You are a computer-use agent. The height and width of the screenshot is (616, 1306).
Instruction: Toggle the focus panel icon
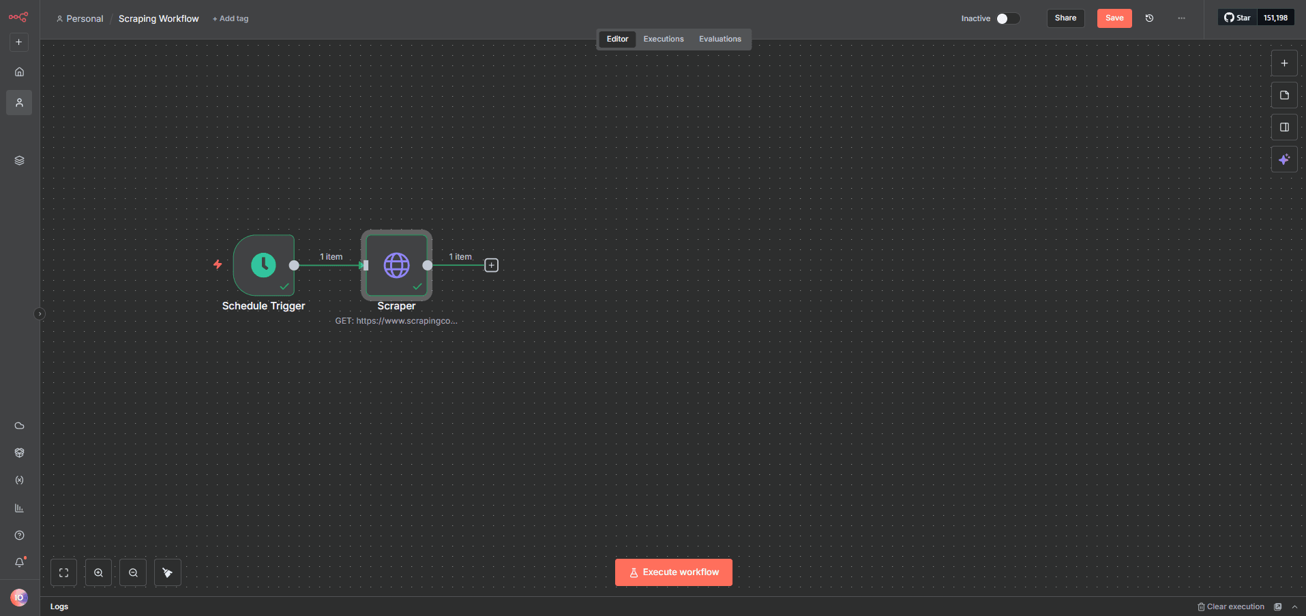coord(1284,127)
